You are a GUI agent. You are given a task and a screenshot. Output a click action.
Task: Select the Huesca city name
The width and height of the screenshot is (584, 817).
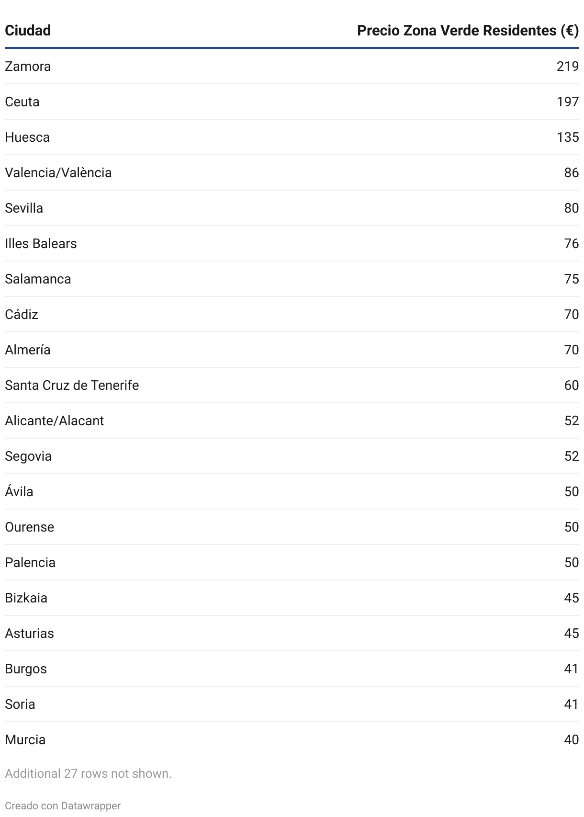click(x=27, y=137)
